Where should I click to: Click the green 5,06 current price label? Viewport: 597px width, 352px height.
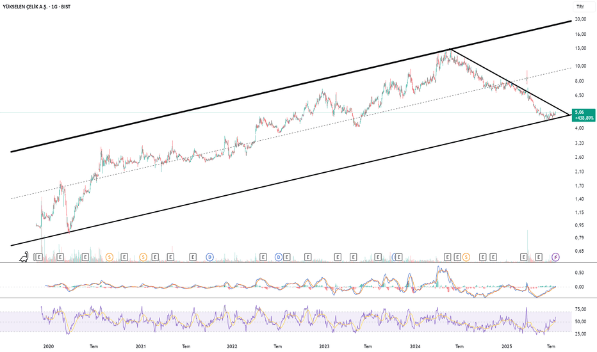coord(580,112)
